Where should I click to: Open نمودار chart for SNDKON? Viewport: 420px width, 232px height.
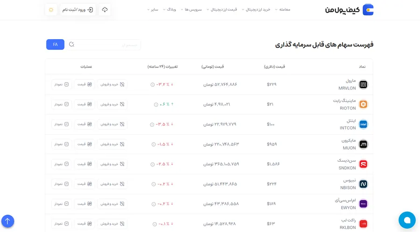coord(61,164)
